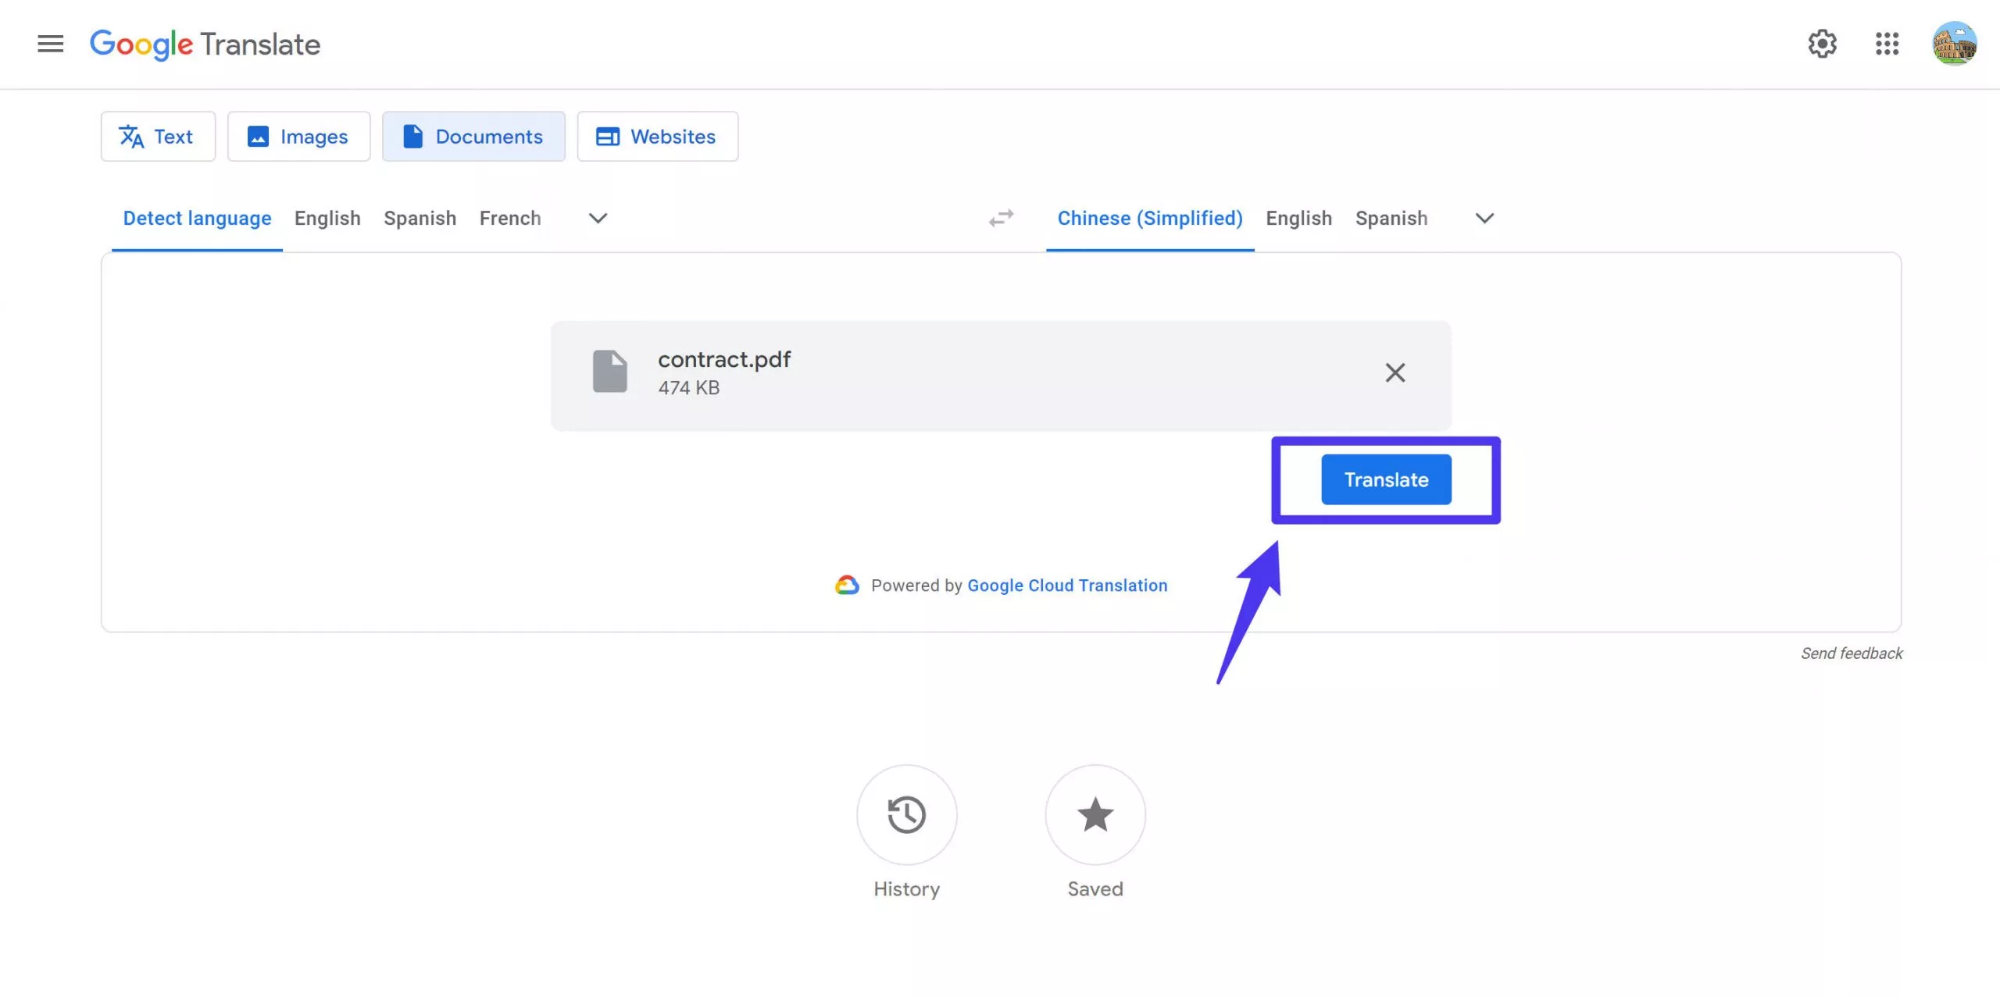Image resolution: width=2000 pixels, height=997 pixels.
Task: Select Spanish as target language
Action: [x=1391, y=218]
